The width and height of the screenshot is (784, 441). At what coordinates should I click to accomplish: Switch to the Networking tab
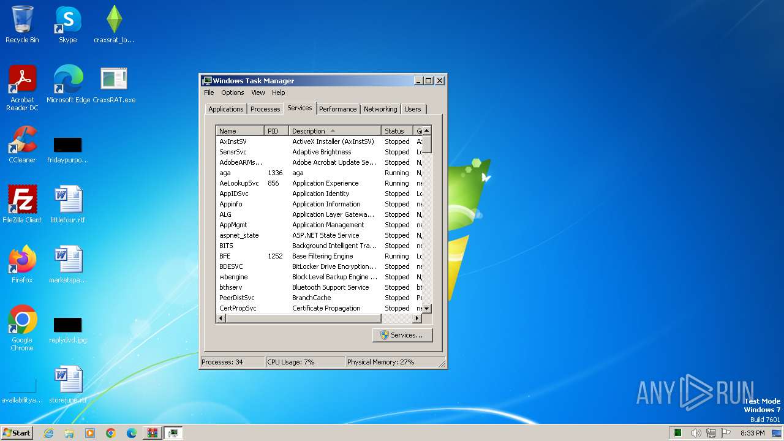pyautogui.click(x=380, y=109)
